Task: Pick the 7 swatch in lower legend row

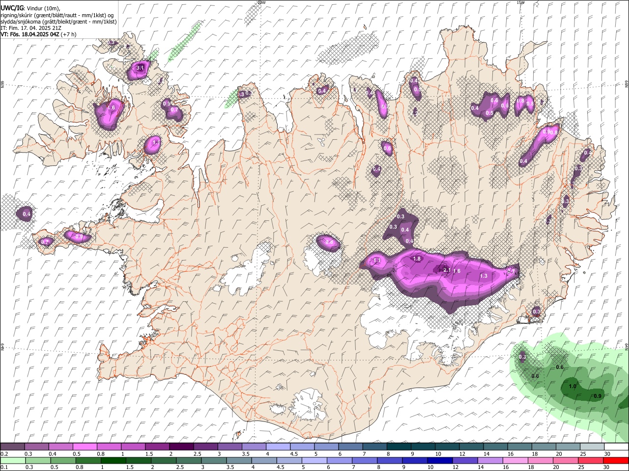Action: tap(365, 461)
